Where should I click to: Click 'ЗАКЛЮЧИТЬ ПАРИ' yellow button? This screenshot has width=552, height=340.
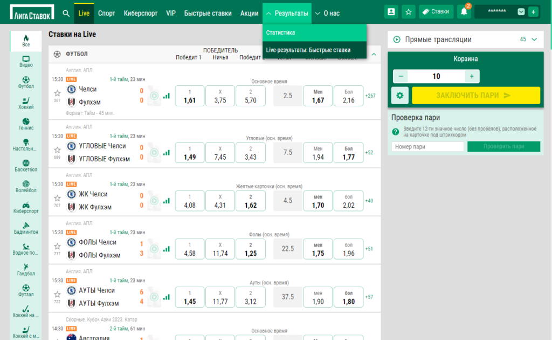pos(476,96)
